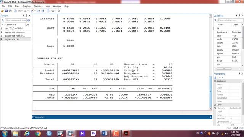Select the equity variable

coord(227,50)
